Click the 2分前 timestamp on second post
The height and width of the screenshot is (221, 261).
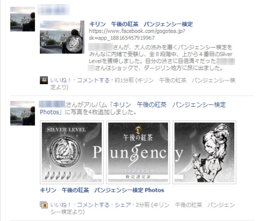pyautogui.click(x=143, y=205)
